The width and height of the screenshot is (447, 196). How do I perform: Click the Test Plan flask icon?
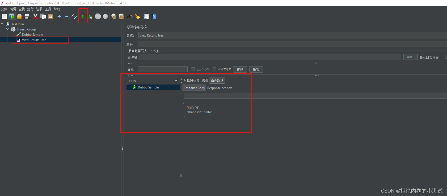(8, 24)
